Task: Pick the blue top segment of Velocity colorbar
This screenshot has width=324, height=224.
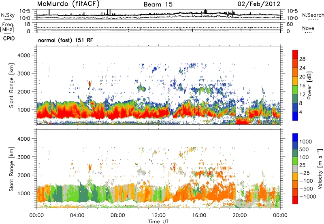Action: pos(295,137)
